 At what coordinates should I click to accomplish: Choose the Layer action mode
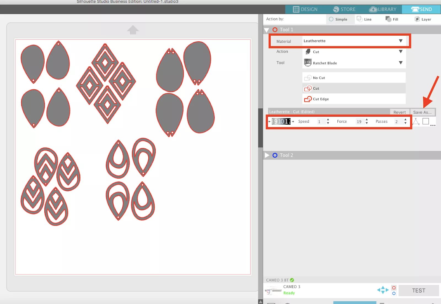[x=423, y=19]
